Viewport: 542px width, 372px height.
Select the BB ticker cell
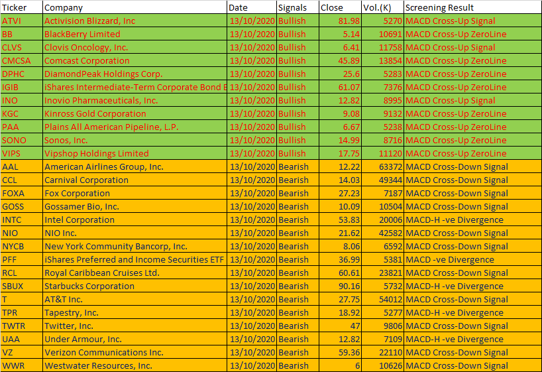21,34
